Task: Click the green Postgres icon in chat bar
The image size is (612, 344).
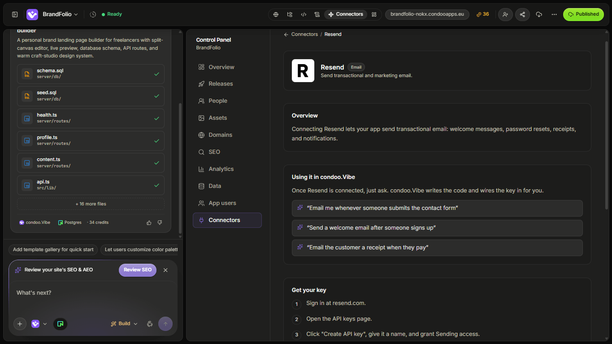Action: (60, 324)
